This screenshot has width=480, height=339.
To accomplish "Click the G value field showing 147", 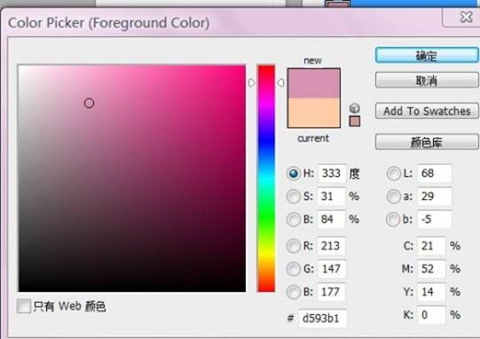I will pyautogui.click(x=332, y=269).
